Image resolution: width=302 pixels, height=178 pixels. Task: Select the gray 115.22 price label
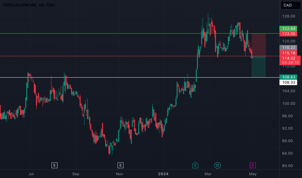pyautogui.click(x=288, y=48)
